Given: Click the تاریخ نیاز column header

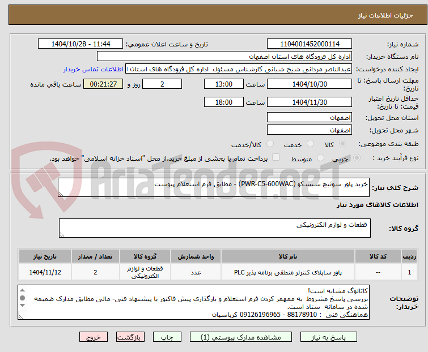Looking at the screenshot, I should pos(45,256).
